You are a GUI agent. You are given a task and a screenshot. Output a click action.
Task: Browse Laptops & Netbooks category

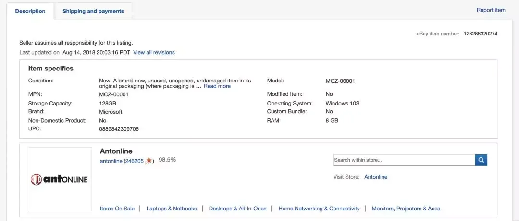point(172,209)
